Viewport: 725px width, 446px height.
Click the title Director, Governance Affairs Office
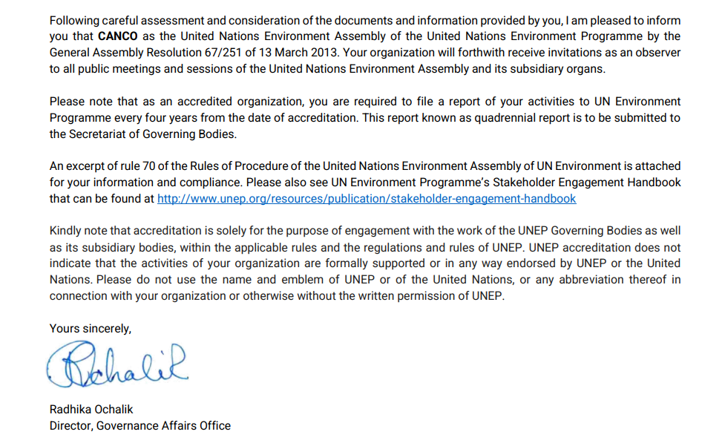click(140, 426)
